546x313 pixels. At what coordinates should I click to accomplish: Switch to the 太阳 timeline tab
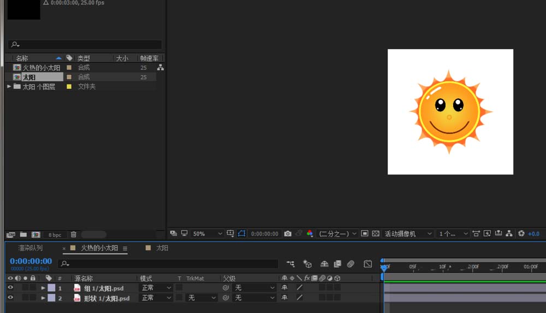[162, 248]
